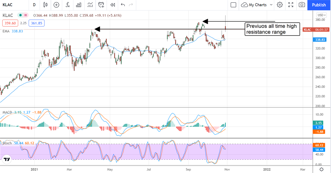Click the 200.00 price scale label
The height and width of the screenshot is (173, 331).
tap(319, 106)
